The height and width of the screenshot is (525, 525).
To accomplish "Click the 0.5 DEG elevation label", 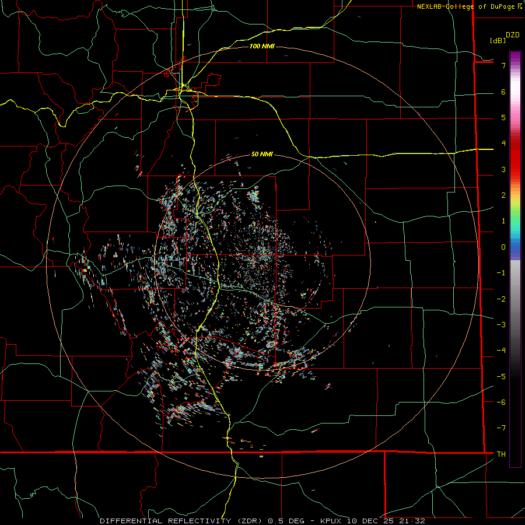I will [286, 521].
